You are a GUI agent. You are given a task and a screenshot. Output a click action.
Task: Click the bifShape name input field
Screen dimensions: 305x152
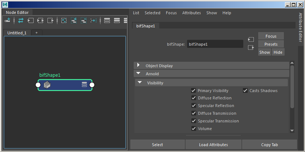(215, 44)
